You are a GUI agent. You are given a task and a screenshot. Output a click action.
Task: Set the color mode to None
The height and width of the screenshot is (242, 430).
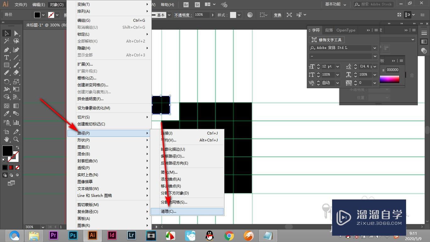click(x=18, y=167)
